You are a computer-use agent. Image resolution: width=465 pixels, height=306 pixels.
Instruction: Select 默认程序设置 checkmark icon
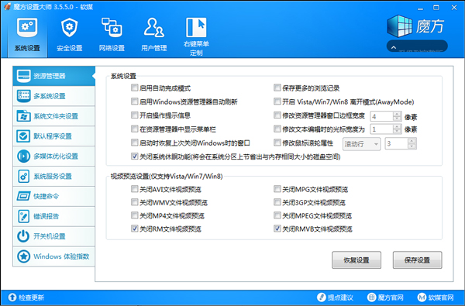click(23, 136)
